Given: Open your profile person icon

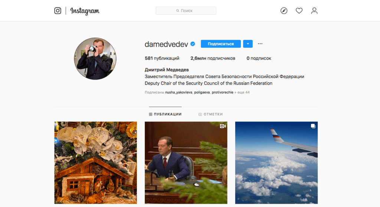Looking at the screenshot, I should pyautogui.click(x=314, y=11).
